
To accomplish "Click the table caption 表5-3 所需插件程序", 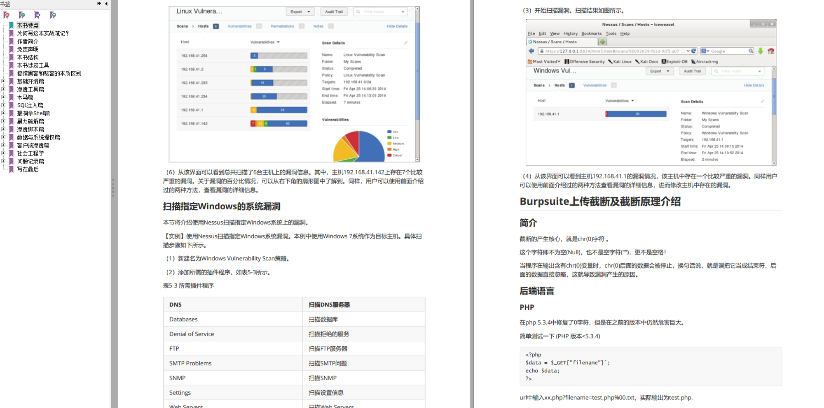I will pyautogui.click(x=188, y=286).
